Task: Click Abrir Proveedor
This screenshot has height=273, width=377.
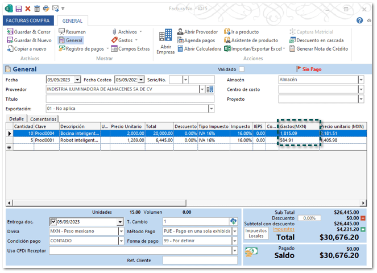Action: coord(197,32)
